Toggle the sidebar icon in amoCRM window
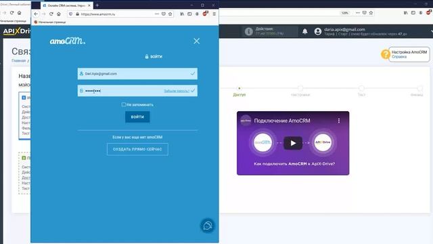This screenshot has height=244, width=433. (x=189, y=14)
